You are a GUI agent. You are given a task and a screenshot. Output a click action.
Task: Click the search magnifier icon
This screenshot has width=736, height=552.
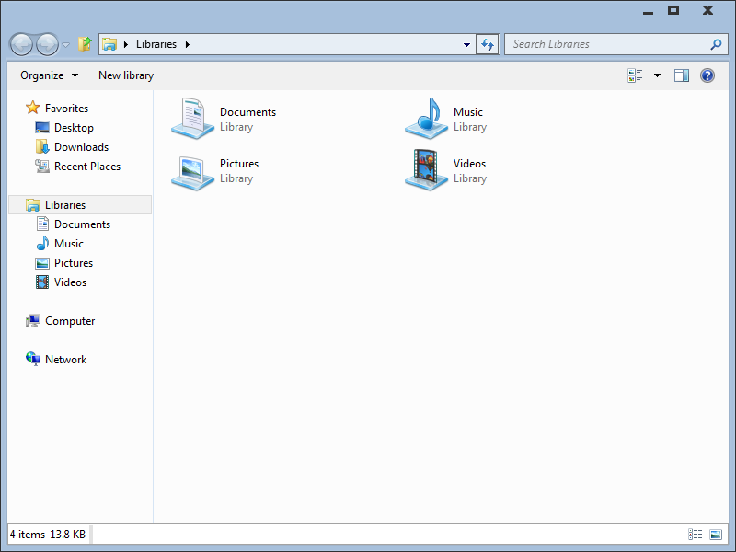click(716, 44)
